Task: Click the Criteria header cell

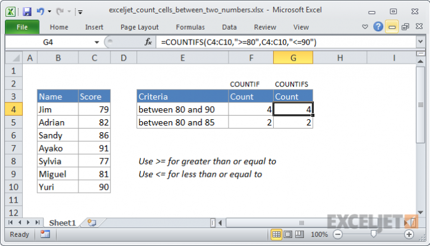Action: 183,96
